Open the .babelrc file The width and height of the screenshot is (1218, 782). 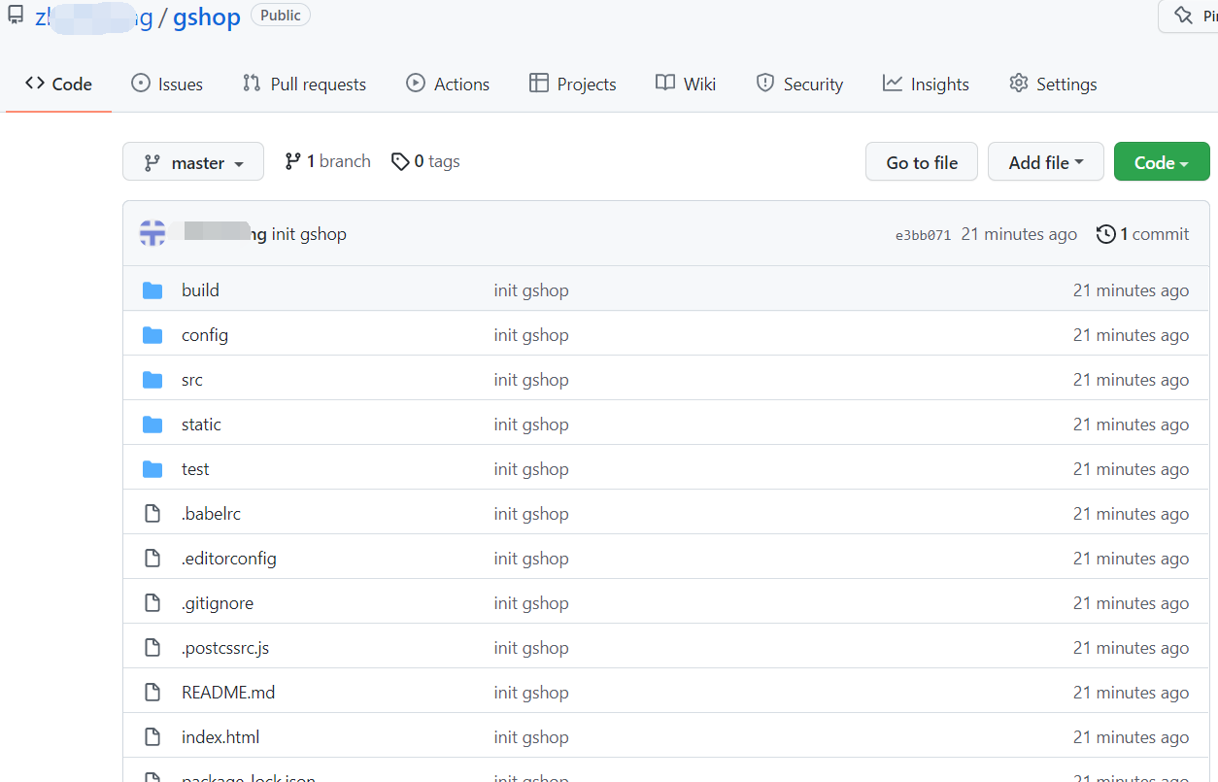coord(211,514)
